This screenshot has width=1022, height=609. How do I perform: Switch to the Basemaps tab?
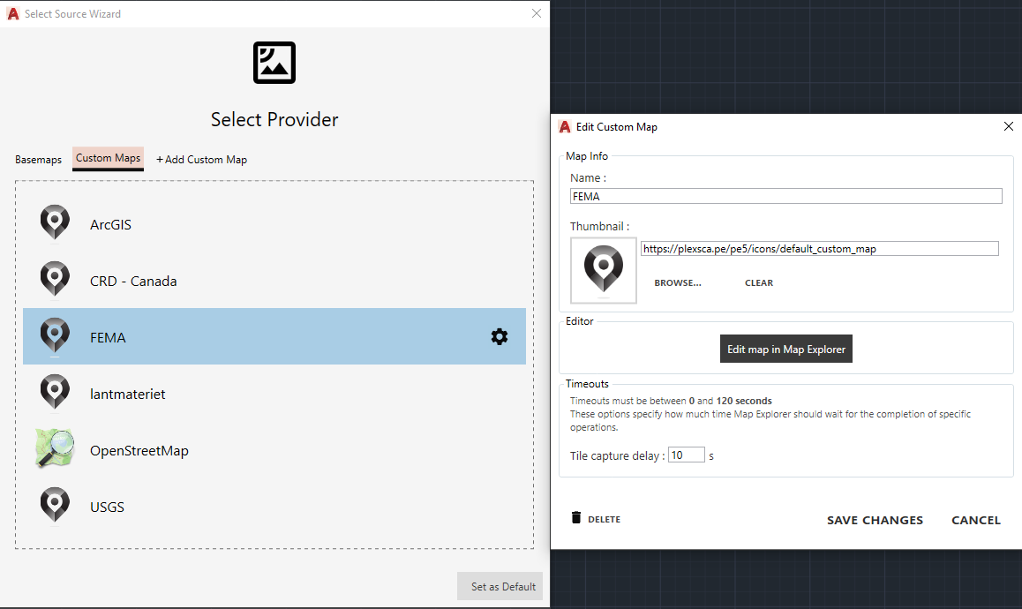click(39, 160)
